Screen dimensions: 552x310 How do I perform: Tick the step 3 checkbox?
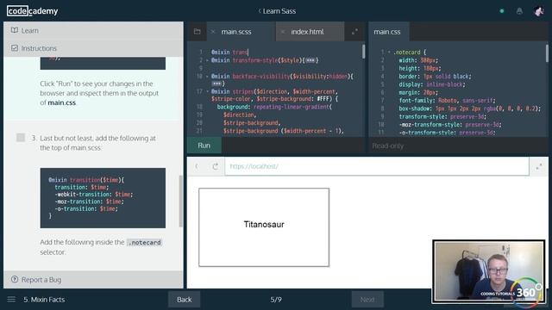point(21,138)
